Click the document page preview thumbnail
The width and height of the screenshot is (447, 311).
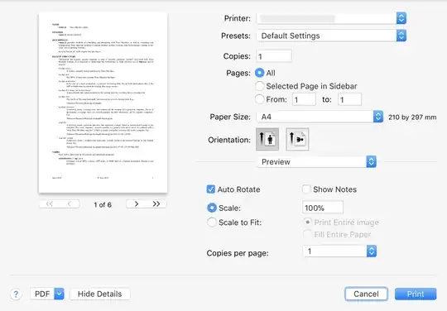pos(103,103)
